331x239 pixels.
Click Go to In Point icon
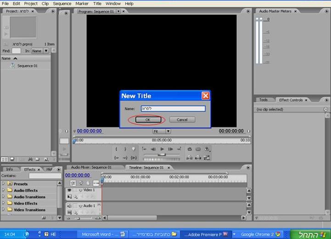116,158
